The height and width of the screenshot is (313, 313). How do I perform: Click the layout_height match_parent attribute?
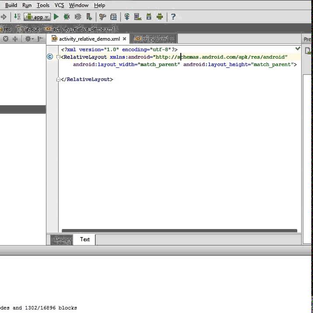pyautogui.click(x=239, y=64)
